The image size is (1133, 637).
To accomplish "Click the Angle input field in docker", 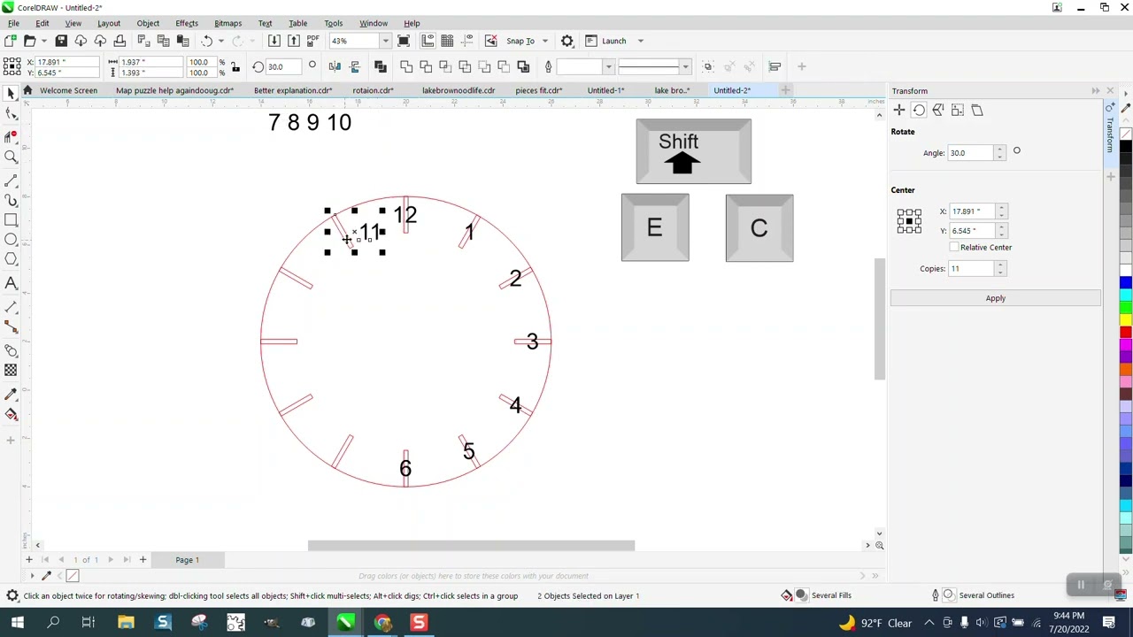I will coord(971,153).
